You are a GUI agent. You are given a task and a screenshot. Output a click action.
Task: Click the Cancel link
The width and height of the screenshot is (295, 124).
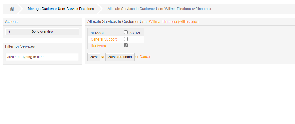145,57
